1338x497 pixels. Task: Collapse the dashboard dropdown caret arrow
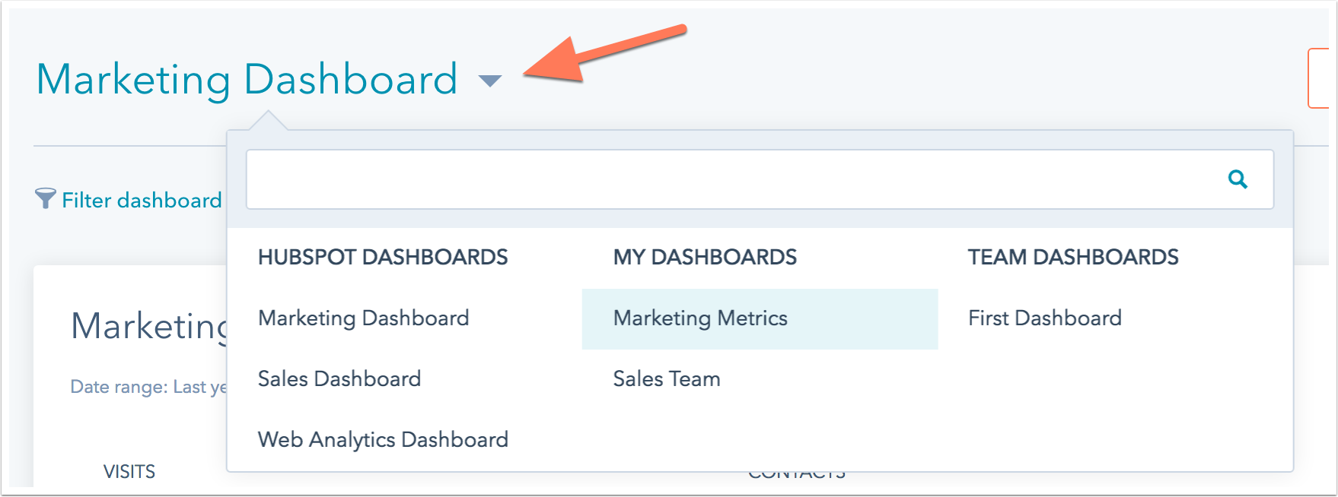[490, 81]
